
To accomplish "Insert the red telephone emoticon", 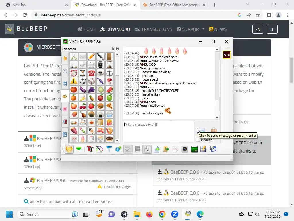I will click(x=92, y=73).
